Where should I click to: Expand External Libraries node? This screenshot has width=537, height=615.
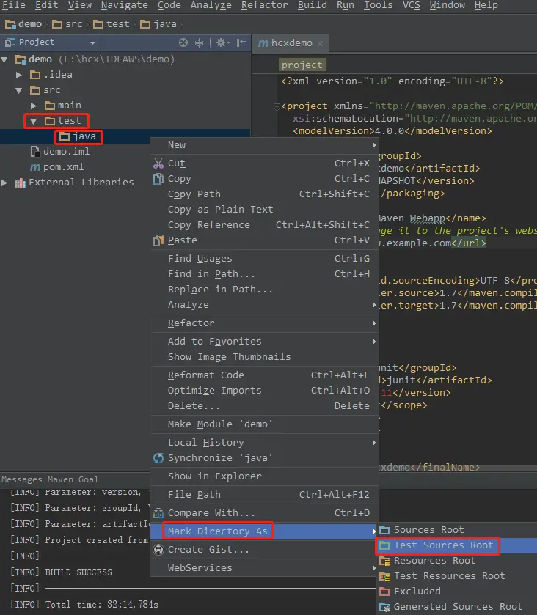[4, 183]
